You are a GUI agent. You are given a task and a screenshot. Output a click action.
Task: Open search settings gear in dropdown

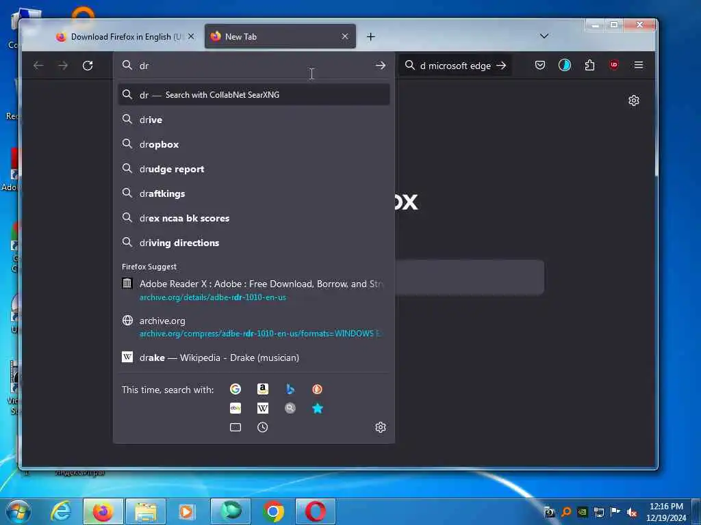pyautogui.click(x=381, y=427)
